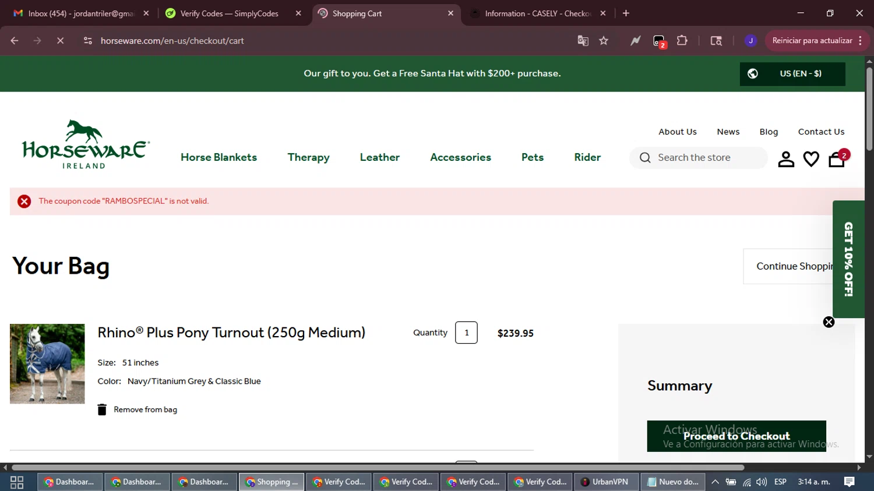Click the search magnifier icon
This screenshot has width=874, height=491.
pyautogui.click(x=645, y=158)
